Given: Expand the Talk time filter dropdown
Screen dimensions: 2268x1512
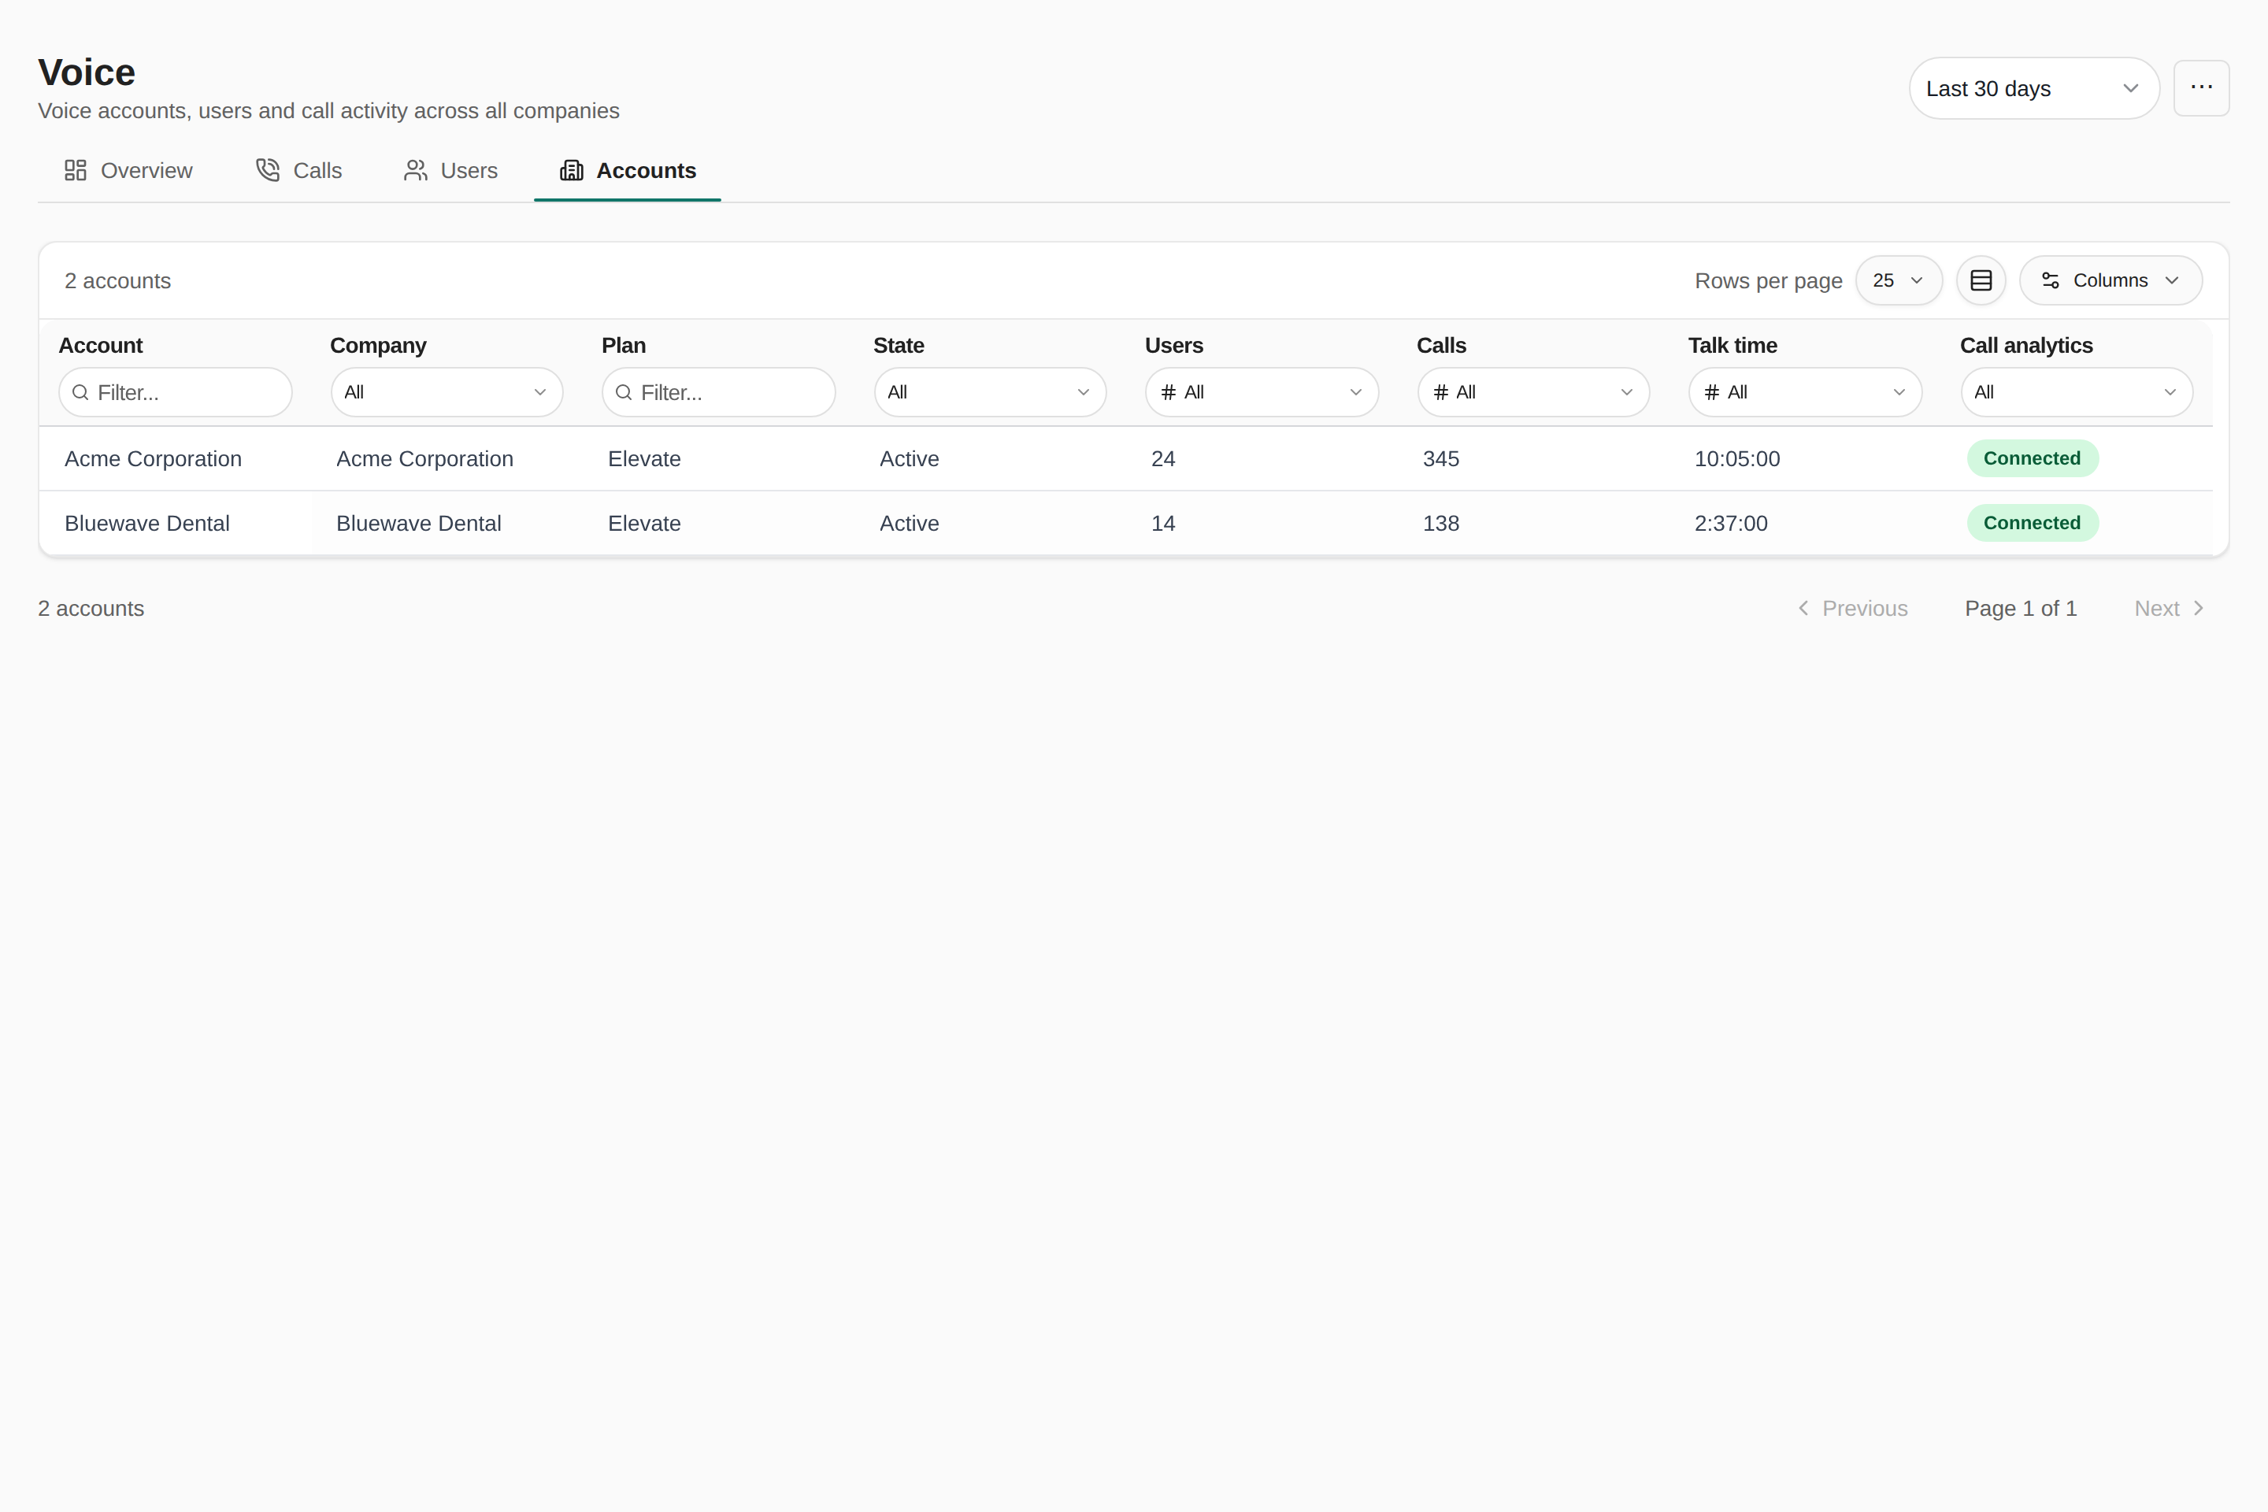Looking at the screenshot, I should pyautogui.click(x=1805, y=392).
